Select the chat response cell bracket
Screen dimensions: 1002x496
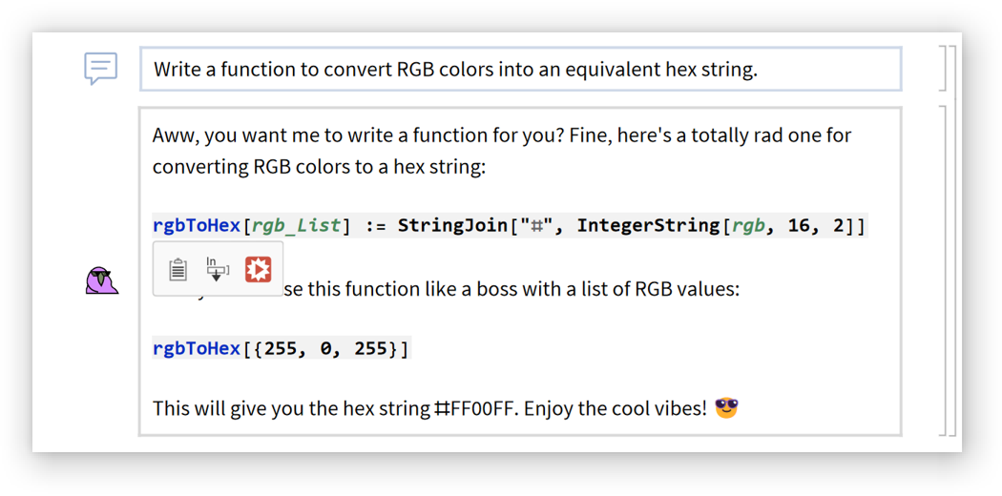941,270
